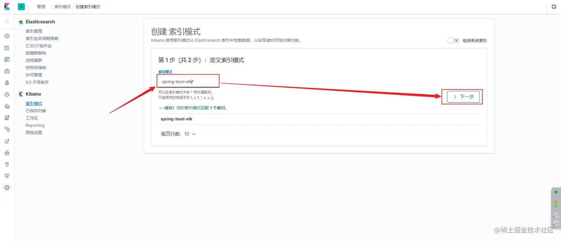
Task: Open 高级设置 link
Action: [34, 133]
